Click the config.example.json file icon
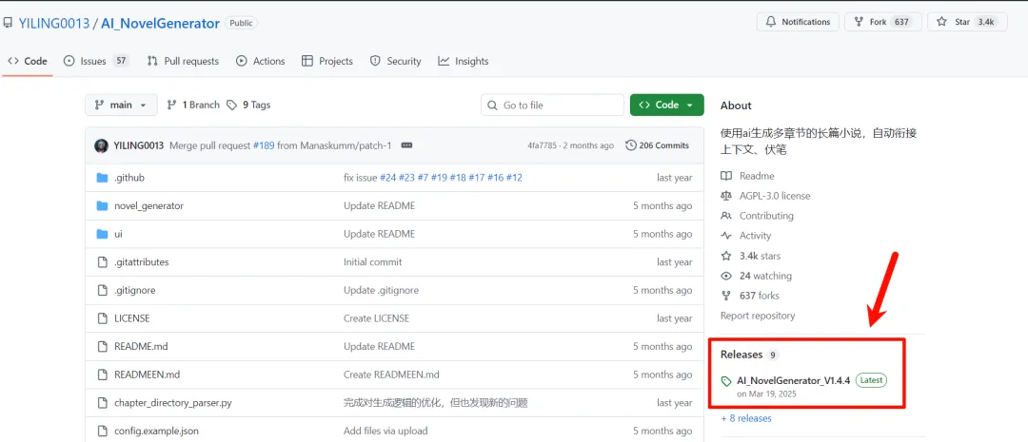 [102, 431]
